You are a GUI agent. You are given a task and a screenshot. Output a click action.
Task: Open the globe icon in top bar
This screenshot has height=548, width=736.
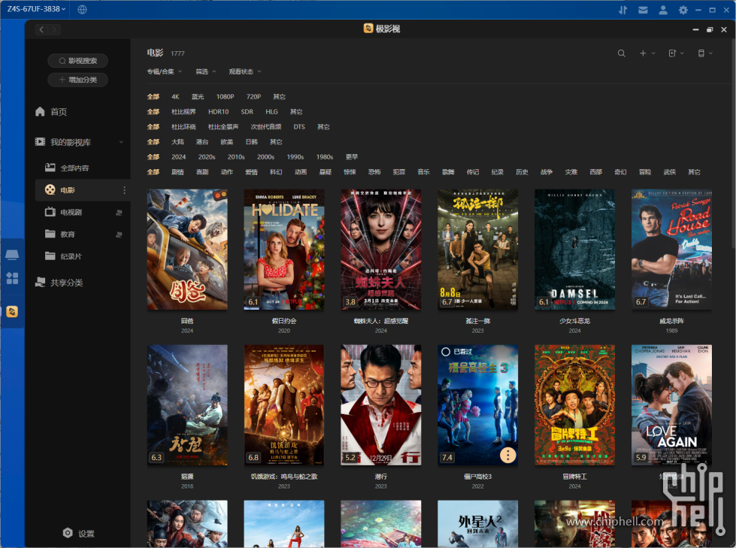click(82, 9)
